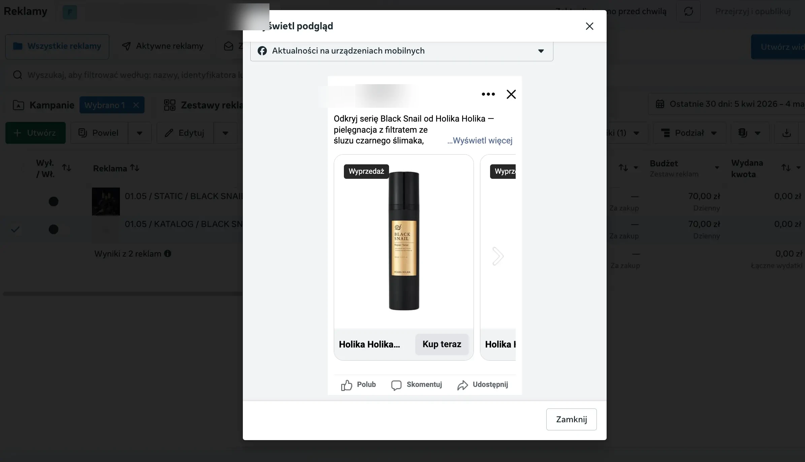Click '...Wyświetl więcej' link in ad text
Viewport: 805px width, 462px height.
pyautogui.click(x=480, y=141)
